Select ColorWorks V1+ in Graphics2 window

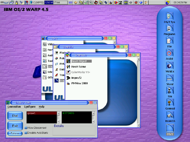[78, 72]
